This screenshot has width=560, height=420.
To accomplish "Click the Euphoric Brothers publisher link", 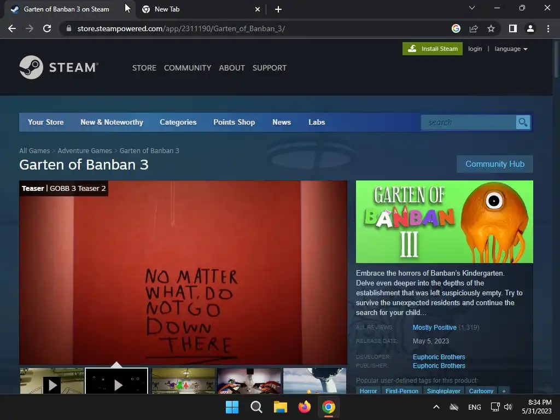I will pos(439,366).
